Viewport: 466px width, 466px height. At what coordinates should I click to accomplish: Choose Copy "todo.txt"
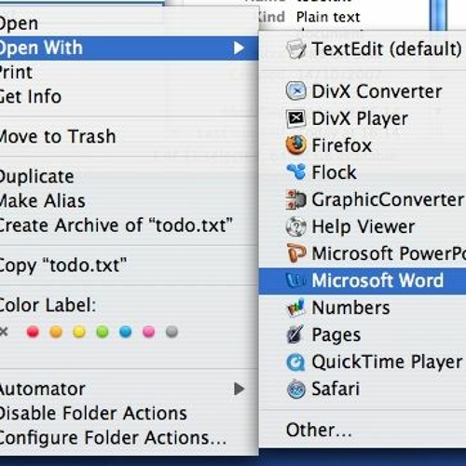(129, 266)
